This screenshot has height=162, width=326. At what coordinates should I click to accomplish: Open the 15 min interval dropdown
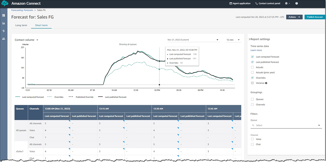[x=234, y=40]
